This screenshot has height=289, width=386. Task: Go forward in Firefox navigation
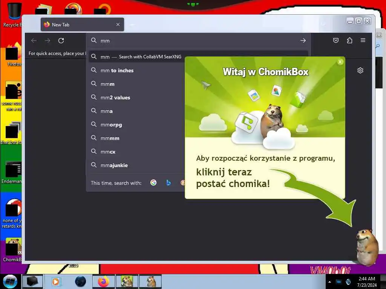click(47, 41)
